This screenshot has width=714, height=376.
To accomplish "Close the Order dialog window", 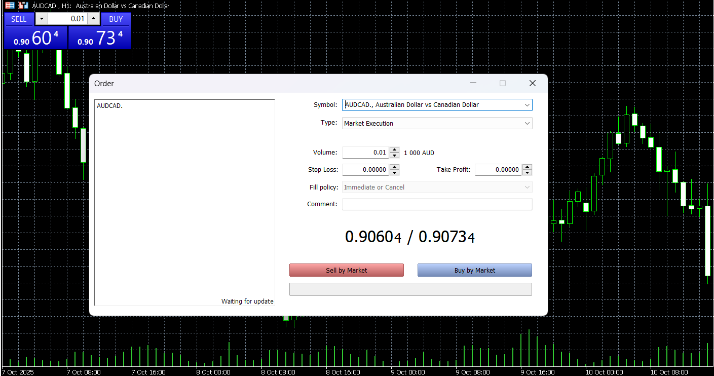I will pos(532,83).
